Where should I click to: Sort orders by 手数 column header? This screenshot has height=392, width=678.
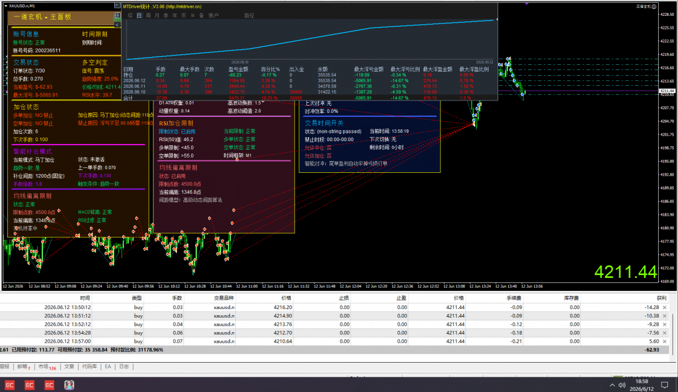click(x=165, y=298)
